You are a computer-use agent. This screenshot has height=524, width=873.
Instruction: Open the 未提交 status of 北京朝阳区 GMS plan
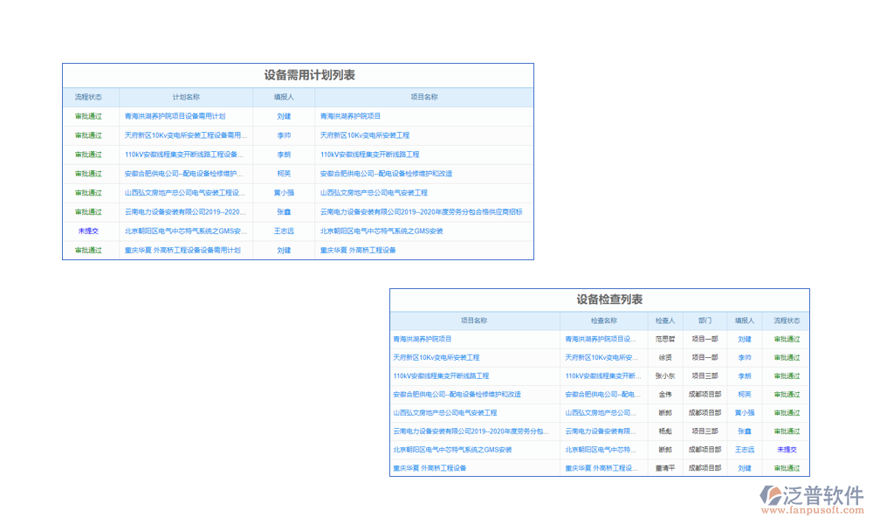pos(87,231)
